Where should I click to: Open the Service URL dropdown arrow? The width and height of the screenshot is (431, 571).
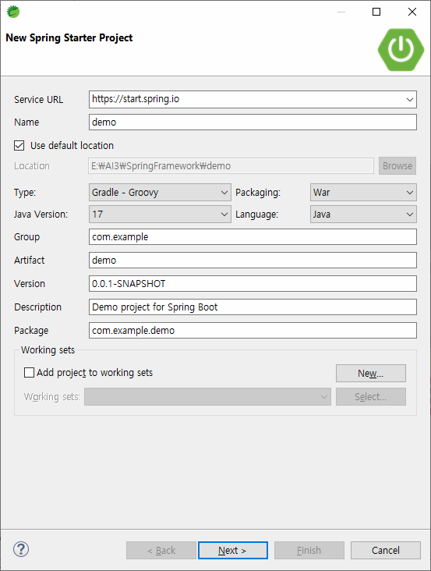pos(409,99)
